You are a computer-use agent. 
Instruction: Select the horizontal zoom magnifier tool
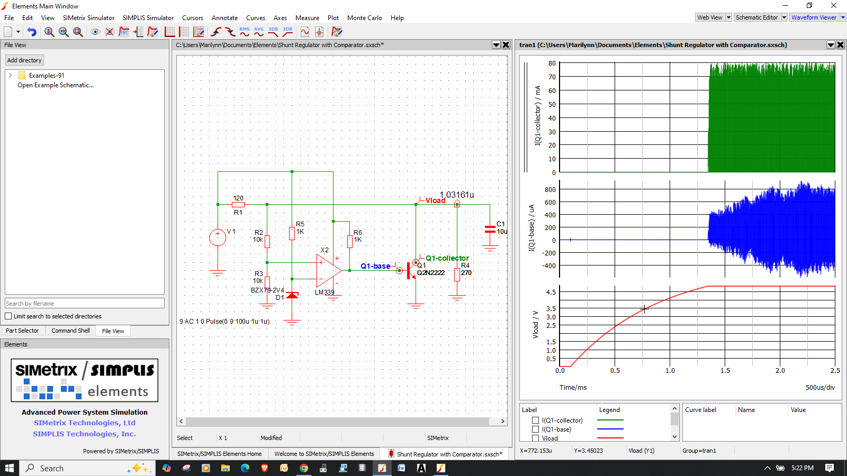[x=64, y=32]
